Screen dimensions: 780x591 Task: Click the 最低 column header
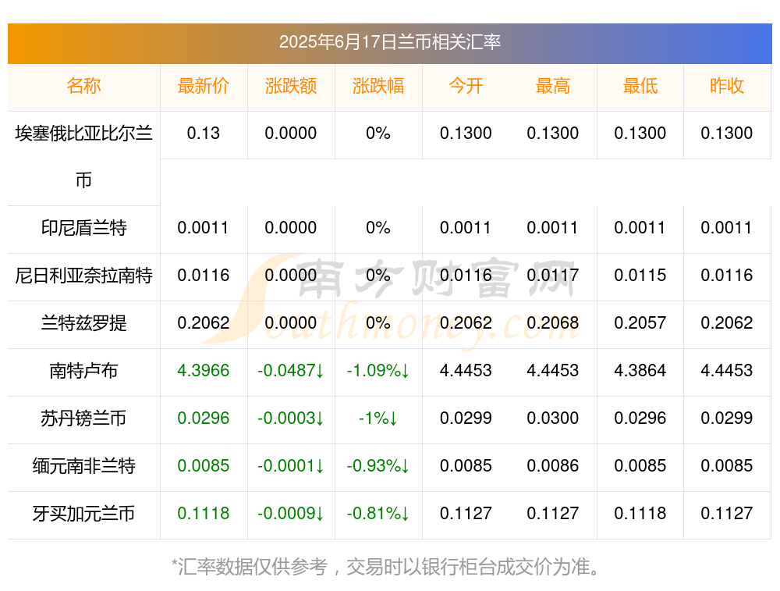[640, 86]
